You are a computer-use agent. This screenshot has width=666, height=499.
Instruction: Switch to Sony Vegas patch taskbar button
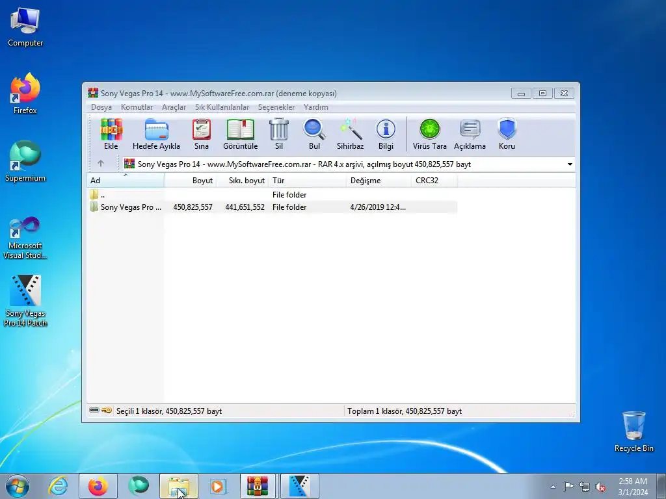[299, 486]
